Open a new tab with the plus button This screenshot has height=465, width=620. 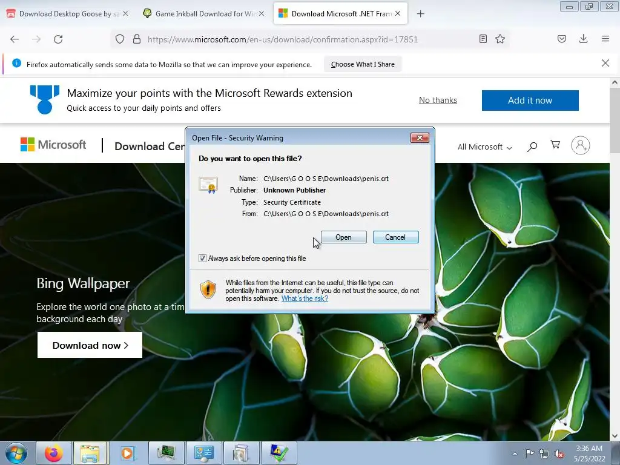[x=421, y=14]
